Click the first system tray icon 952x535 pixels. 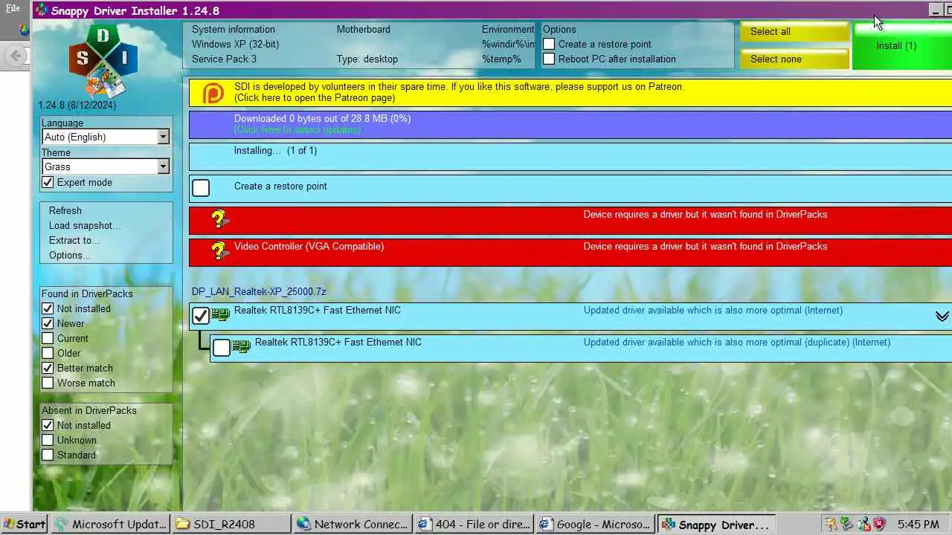tap(830, 524)
